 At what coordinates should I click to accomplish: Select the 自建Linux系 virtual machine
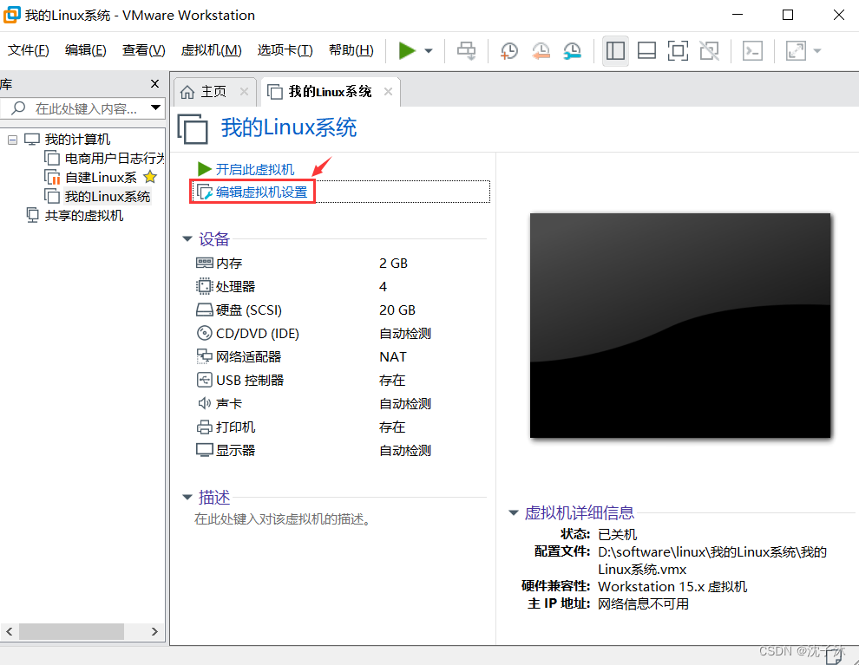[x=101, y=178]
